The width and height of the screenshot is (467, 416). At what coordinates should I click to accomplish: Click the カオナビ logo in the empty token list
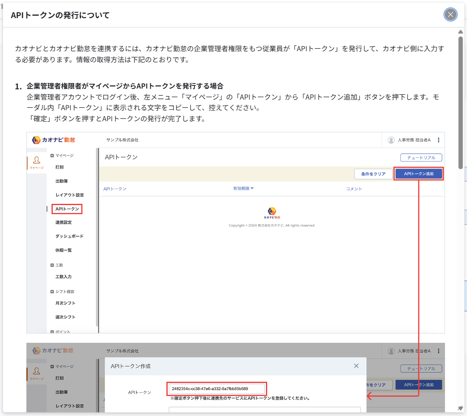(x=272, y=211)
